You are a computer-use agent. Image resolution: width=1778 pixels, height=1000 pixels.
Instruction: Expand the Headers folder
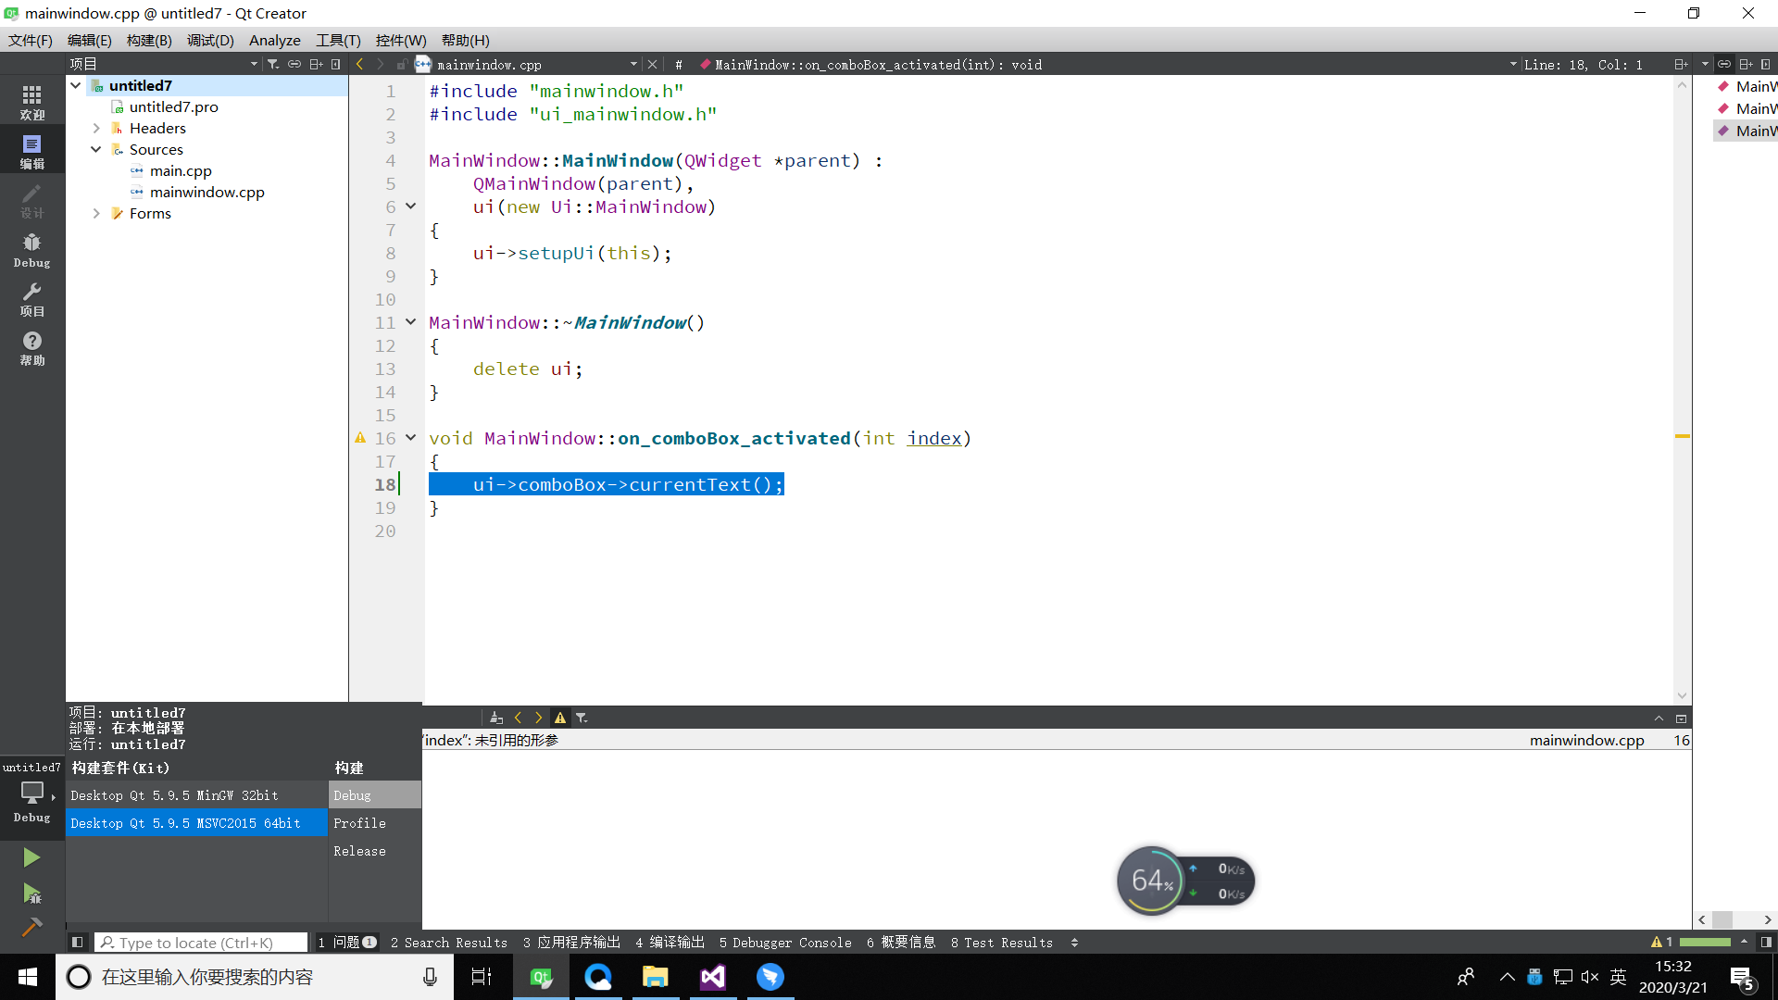coord(95,128)
